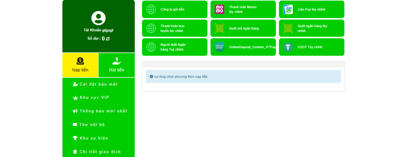405x157 pixels.
Task: Choose Quét mã ngân hàng method
Action: (x=243, y=28)
